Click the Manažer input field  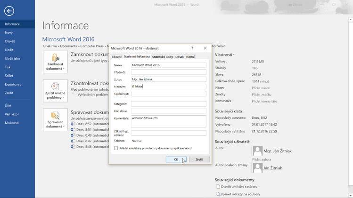point(169,87)
